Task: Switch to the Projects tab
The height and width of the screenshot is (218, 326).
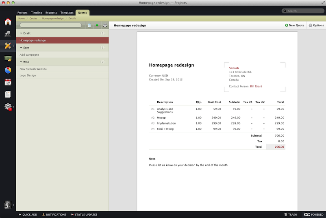Action: (22, 13)
